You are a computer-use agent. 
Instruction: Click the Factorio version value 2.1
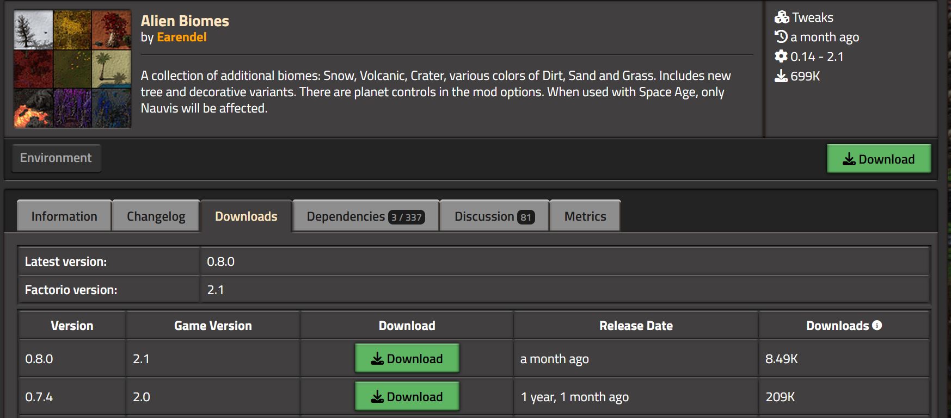pos(216,290)
